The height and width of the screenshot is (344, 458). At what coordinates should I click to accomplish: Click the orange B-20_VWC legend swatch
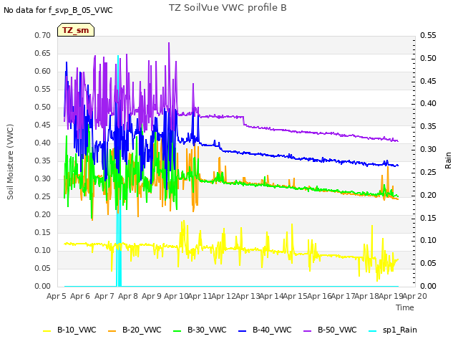click(112, 330)
